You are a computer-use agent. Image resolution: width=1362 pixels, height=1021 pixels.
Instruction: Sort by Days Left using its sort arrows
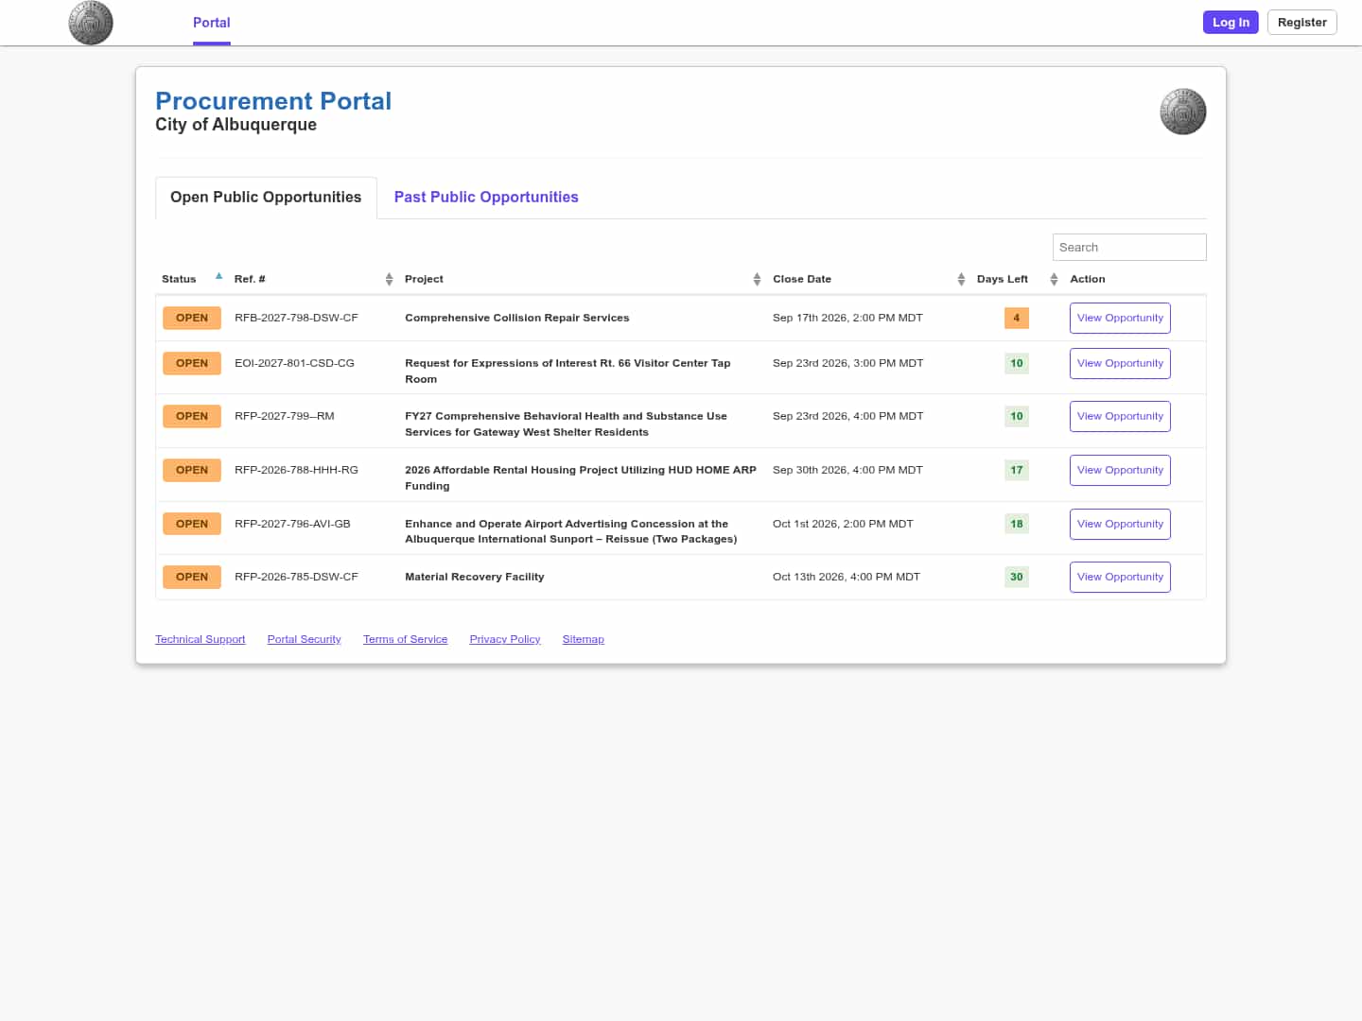[x=1054, y=279]
